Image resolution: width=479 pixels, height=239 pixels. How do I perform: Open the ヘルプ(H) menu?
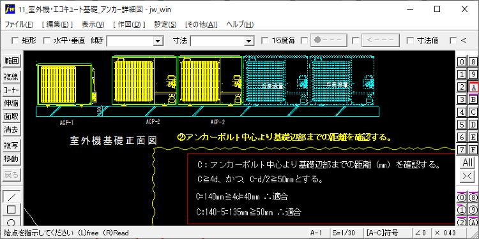coord(240,24)
